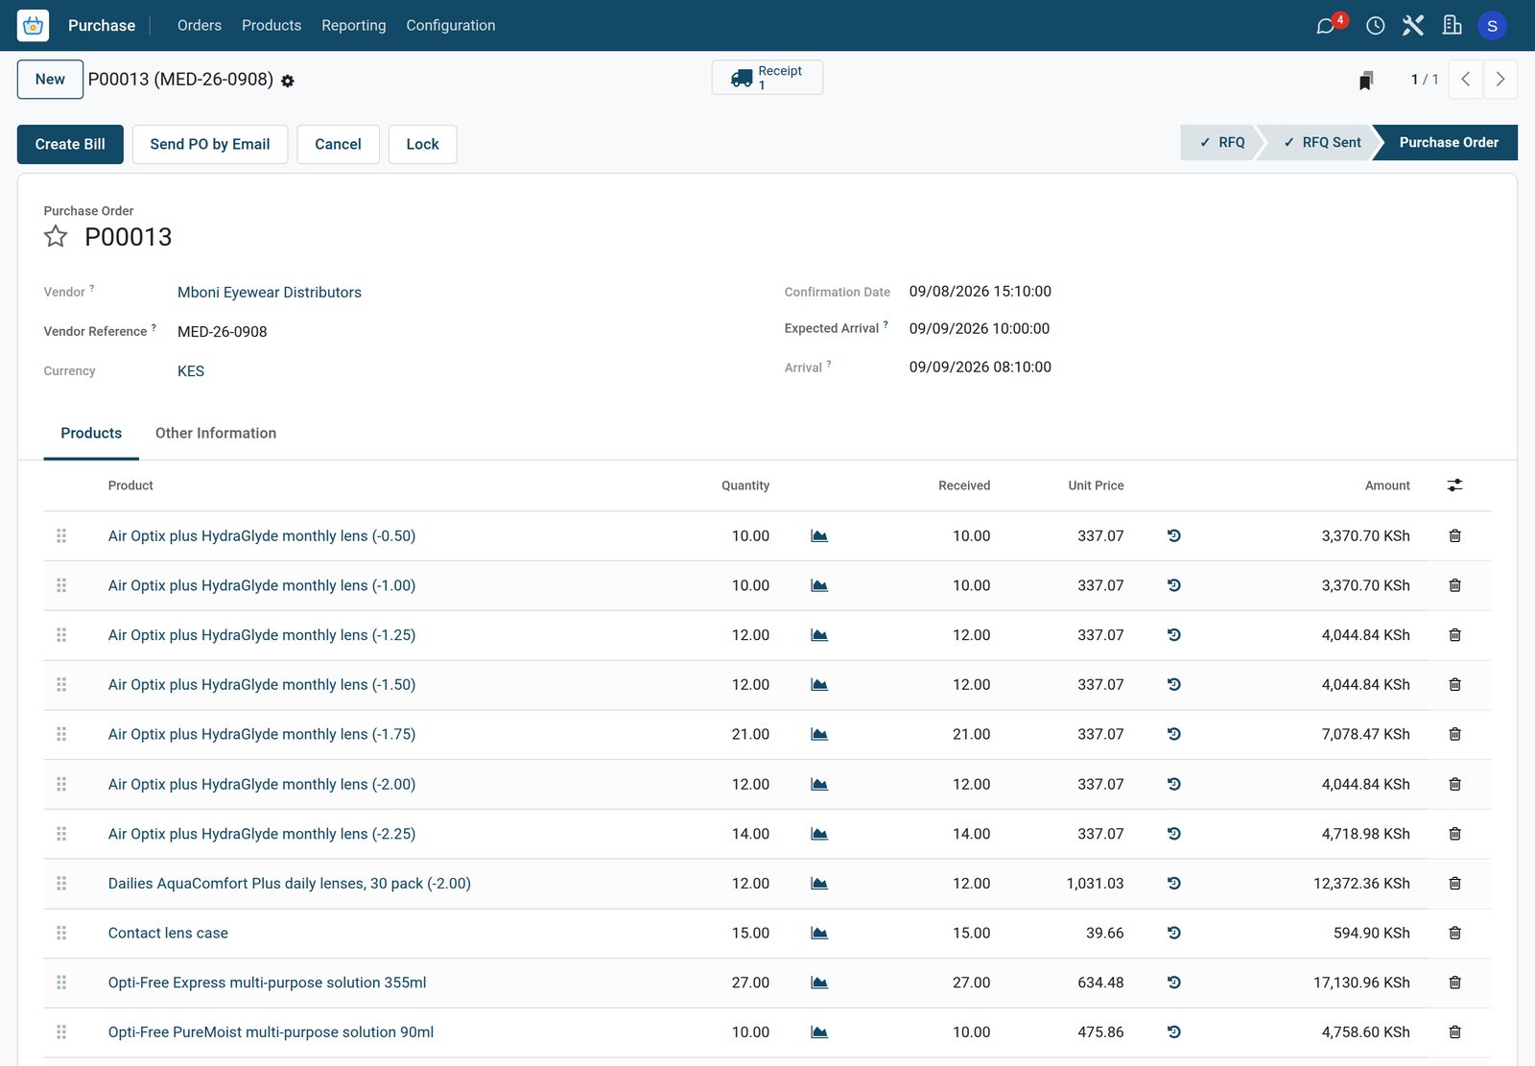Open the Orders menu

point(200,26)
